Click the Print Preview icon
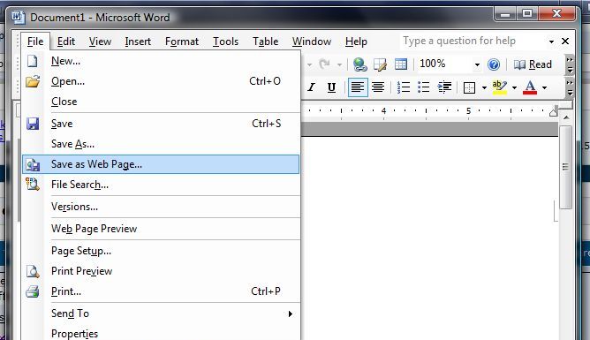Screen dimensions: 590x340 click(33, 271)
